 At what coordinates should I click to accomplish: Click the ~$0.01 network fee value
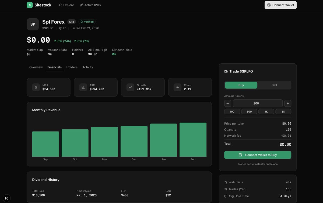(x=286, y=136)
